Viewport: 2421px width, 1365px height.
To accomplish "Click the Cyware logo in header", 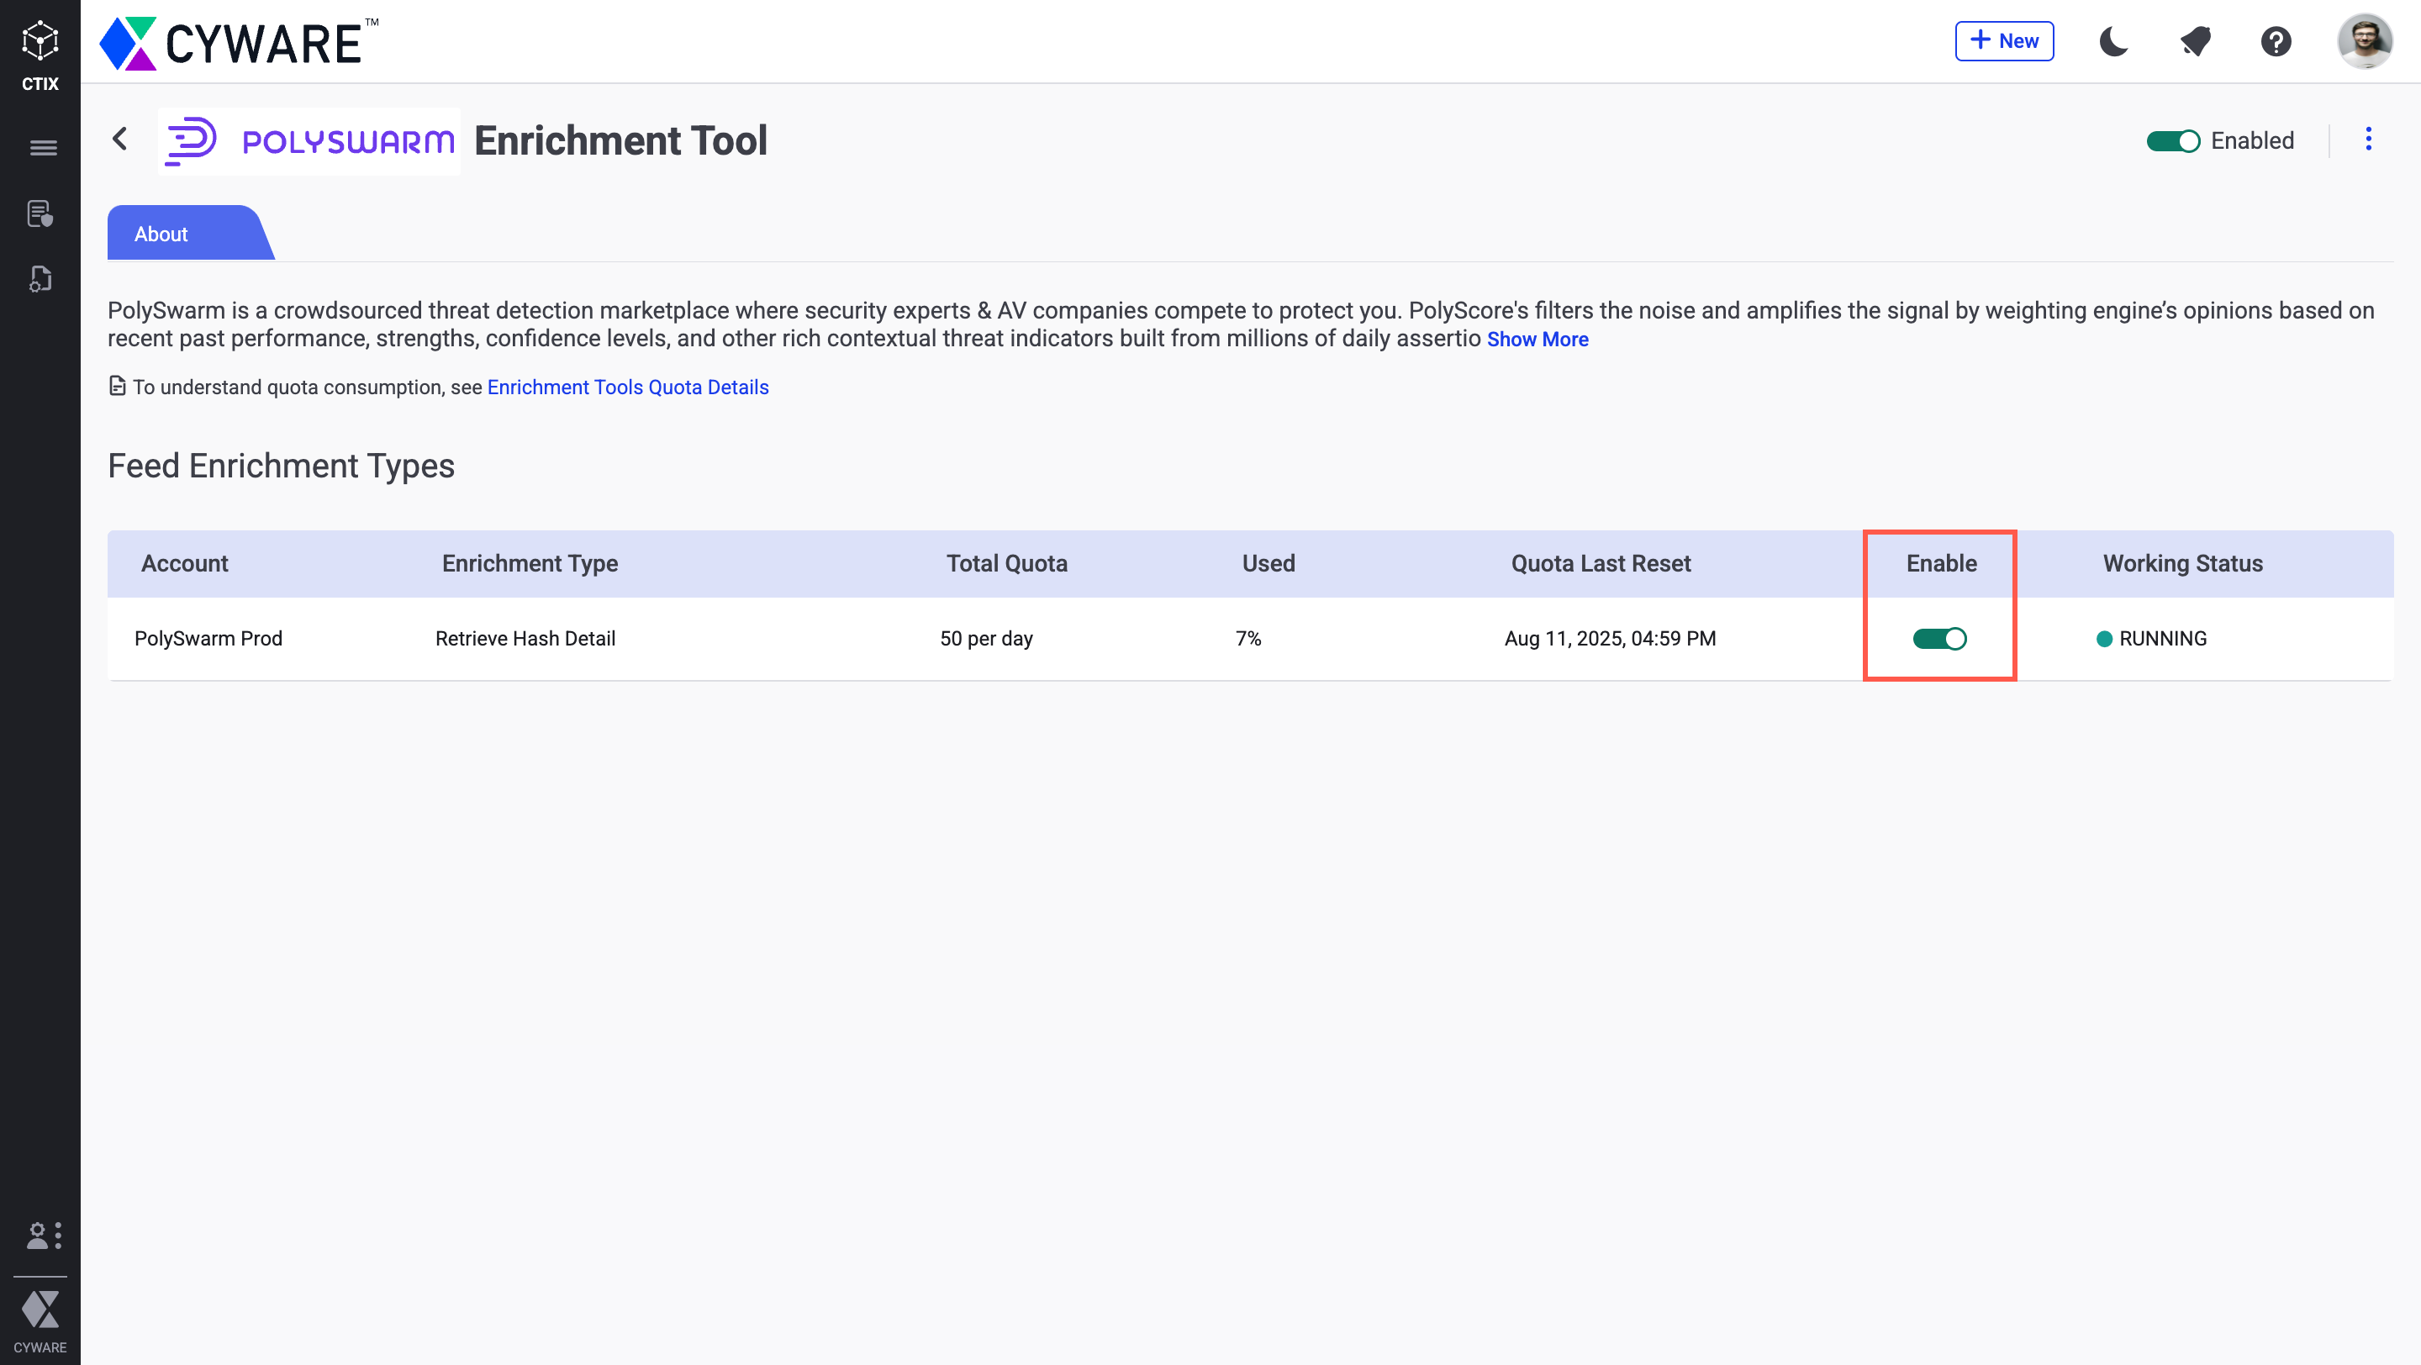I will coord(239,43).
